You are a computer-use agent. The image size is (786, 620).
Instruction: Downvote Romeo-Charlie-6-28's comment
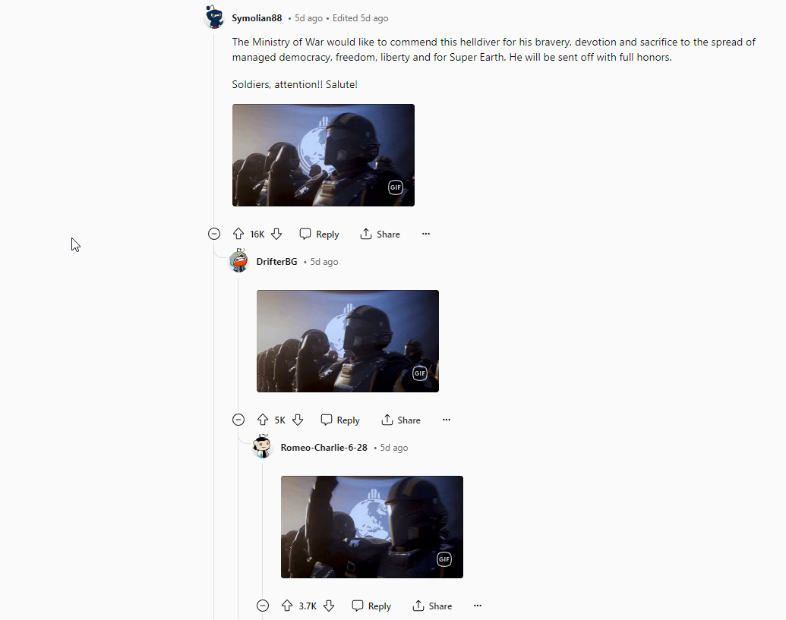pyautogui.click(x=329, y=606)
